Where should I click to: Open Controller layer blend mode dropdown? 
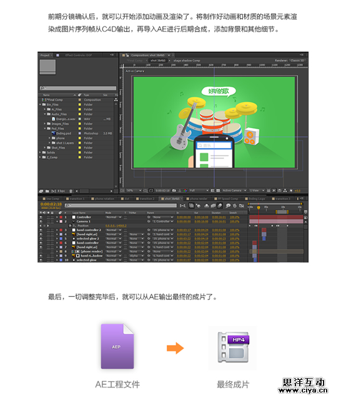(x=114, y=217)
